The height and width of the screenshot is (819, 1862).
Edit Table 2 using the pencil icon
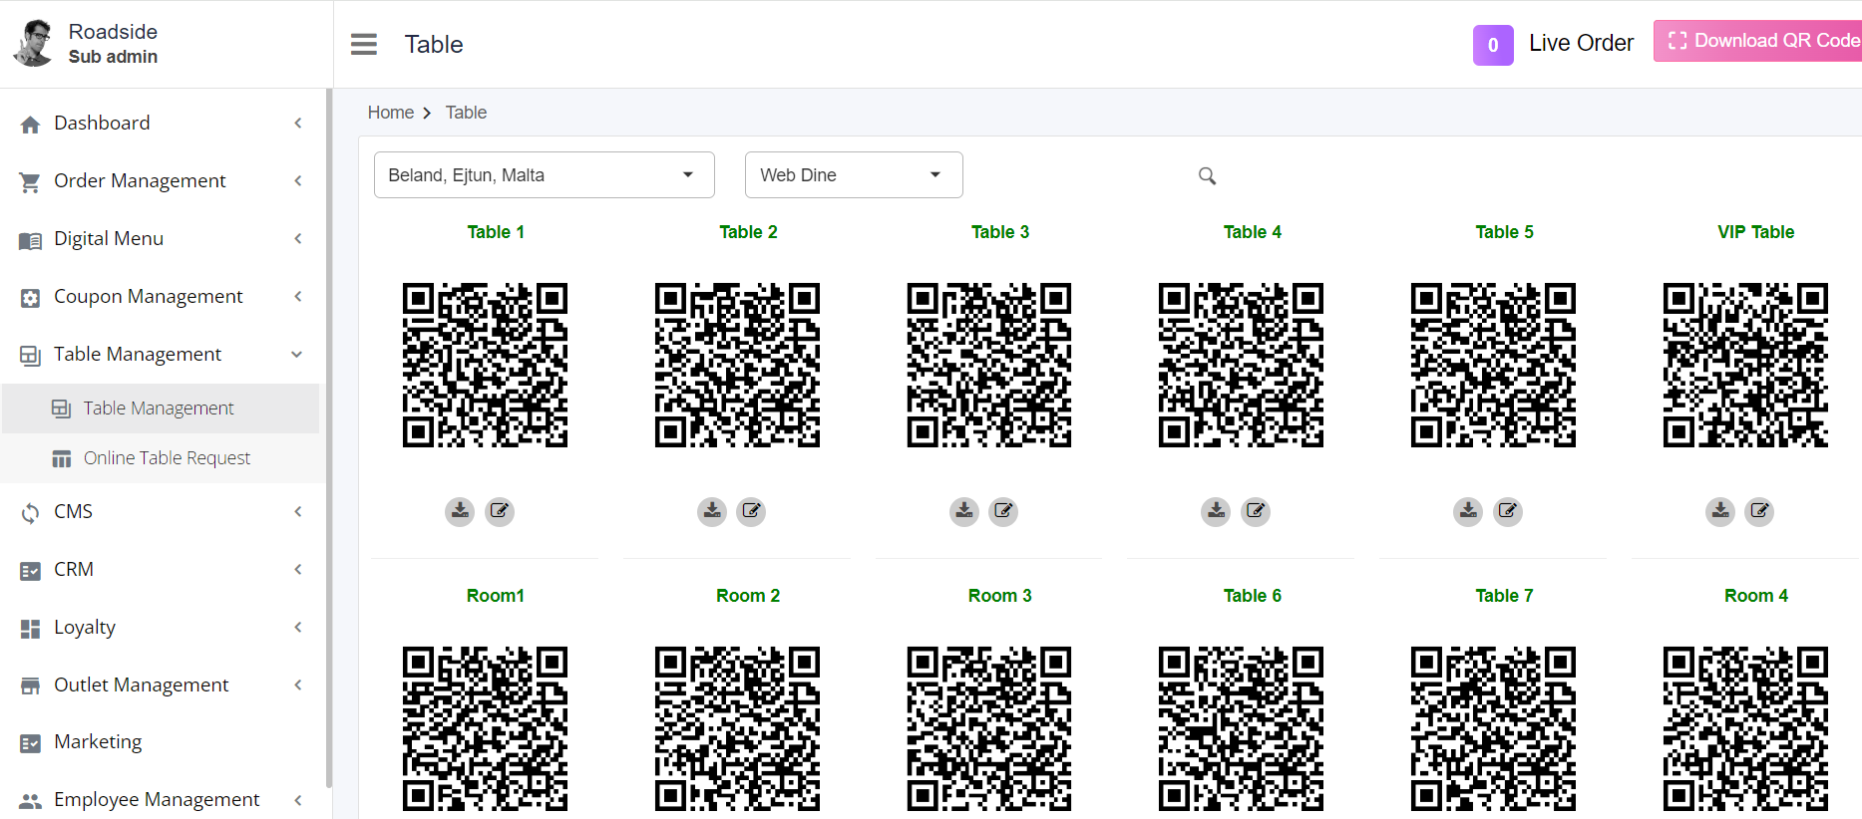pos(751,511)
